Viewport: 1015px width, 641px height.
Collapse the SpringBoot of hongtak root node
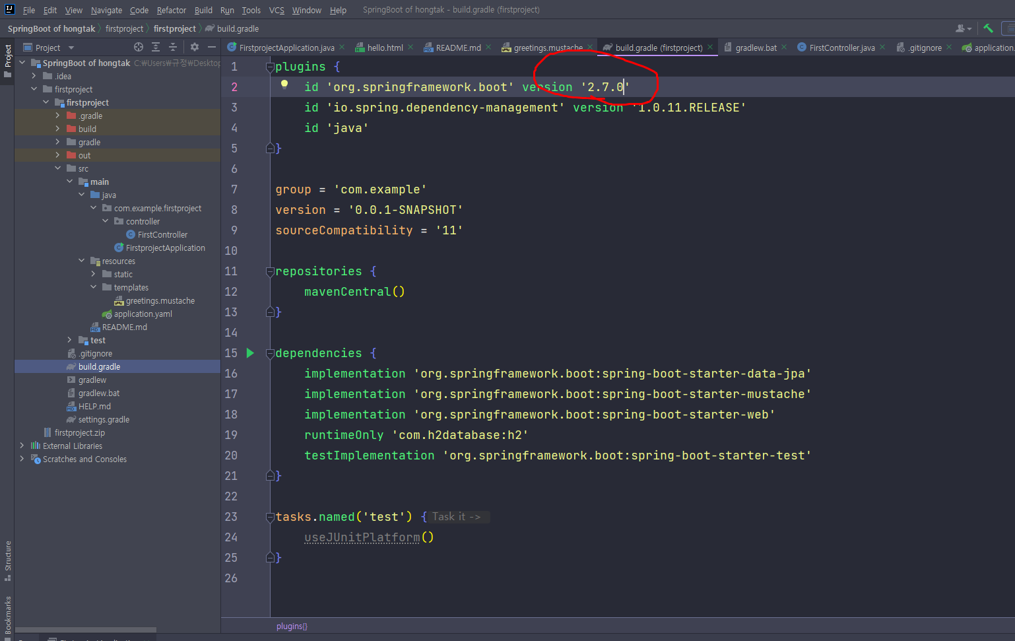(22, 63)
